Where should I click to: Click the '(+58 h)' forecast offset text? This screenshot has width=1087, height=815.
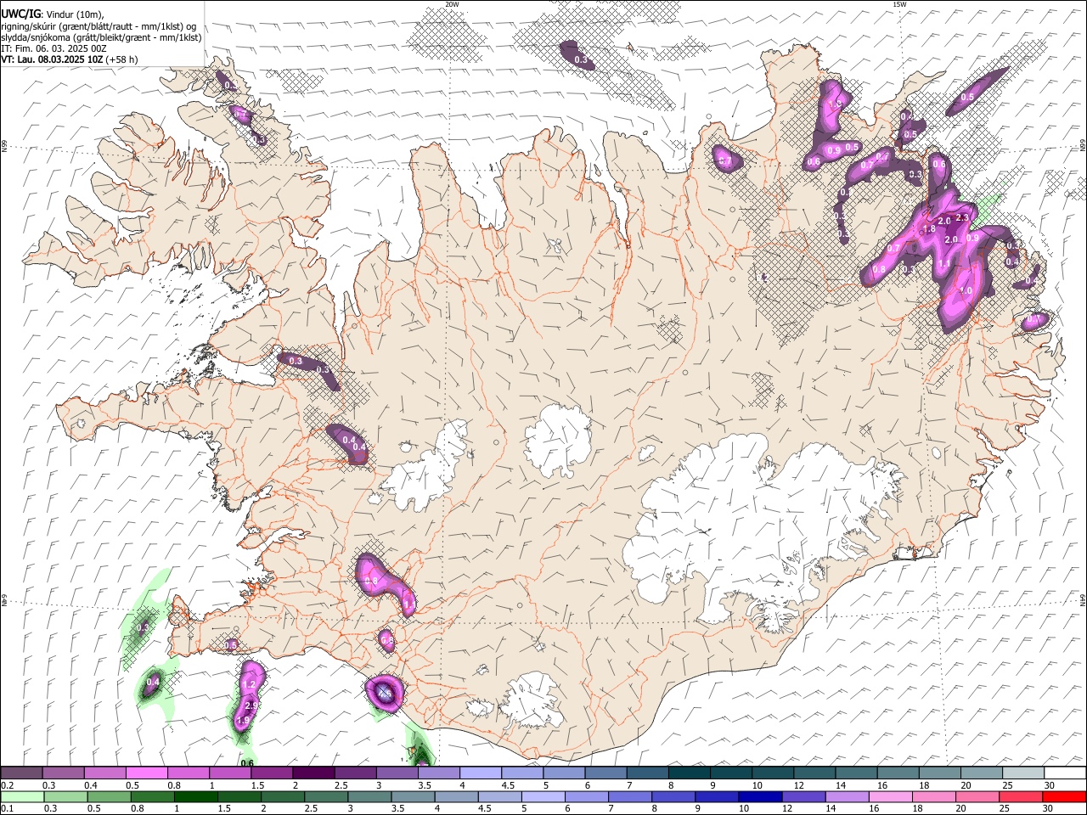[122, 59]
